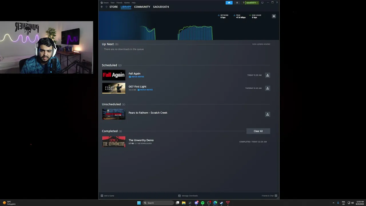Open Microsoft Edge from the taskbar
The image size is (366, 206).
[215, 203]
